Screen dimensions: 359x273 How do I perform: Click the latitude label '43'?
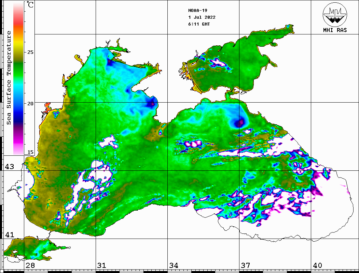(9, 167)
